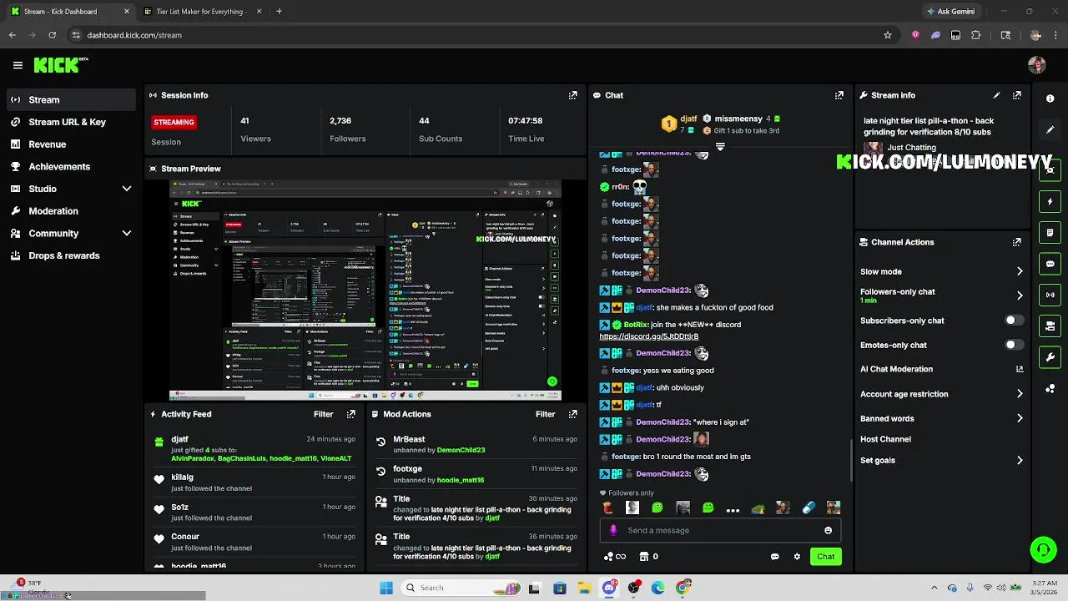The width and height of the screenshot is (1068, 601).
Task: Expand Slow mode options
Action: 1020,271
